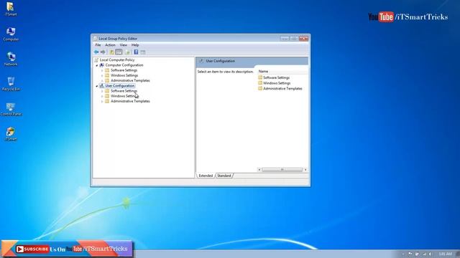Click the left scroll arrow in right pane
This screenshot has height=258, width=460.
point(259,170)
